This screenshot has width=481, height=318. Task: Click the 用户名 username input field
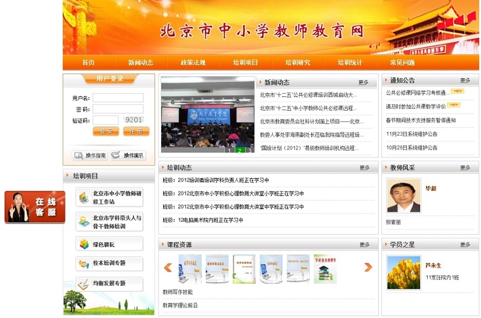point(117,98)
